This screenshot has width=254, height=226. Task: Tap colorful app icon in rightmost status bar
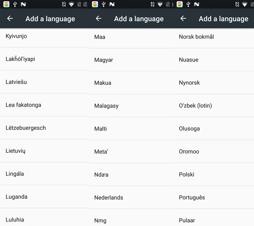(180, 4)
